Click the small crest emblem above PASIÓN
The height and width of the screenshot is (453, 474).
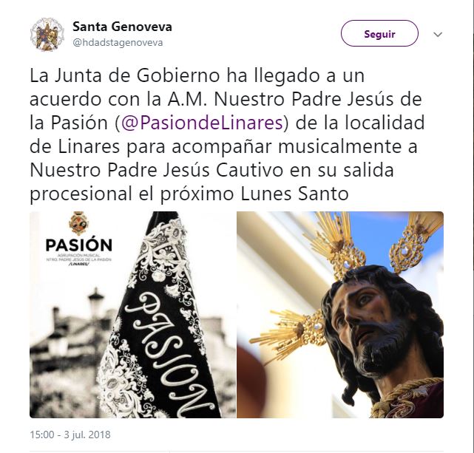78,223
